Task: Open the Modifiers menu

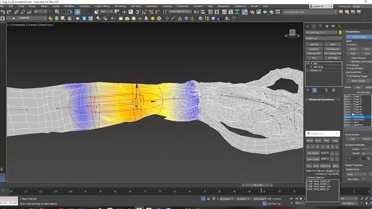Action: (x=69, y=6)
